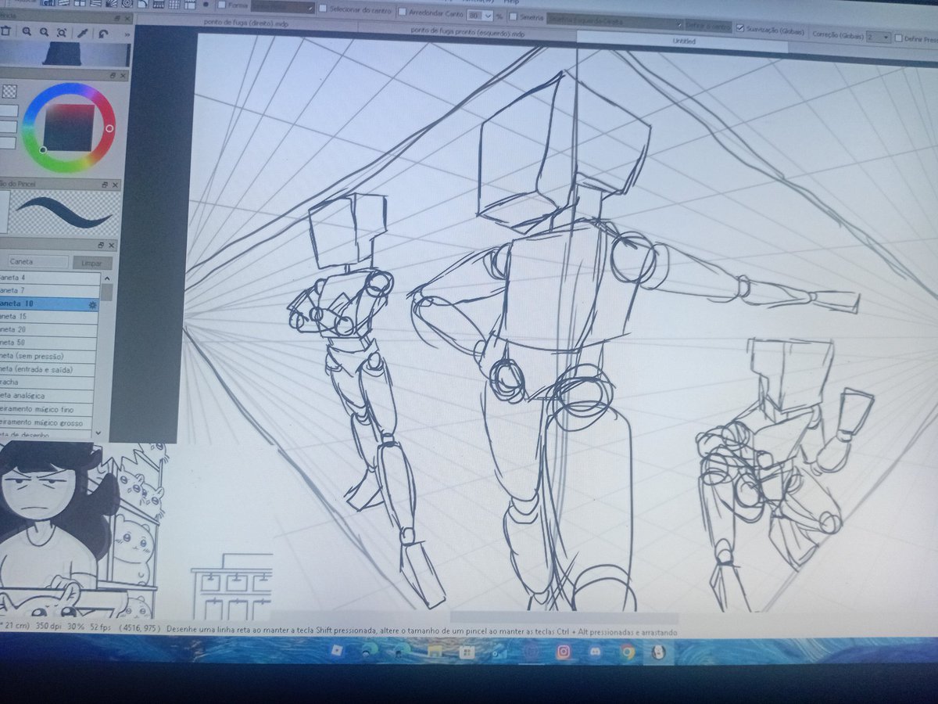Undock the brush preview panel
The height and width of the screenshot is (704, 938).
point(105,185)
